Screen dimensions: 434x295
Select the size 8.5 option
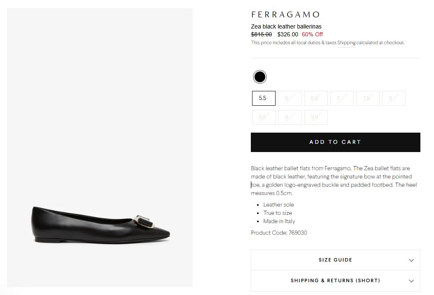[264, 117]
